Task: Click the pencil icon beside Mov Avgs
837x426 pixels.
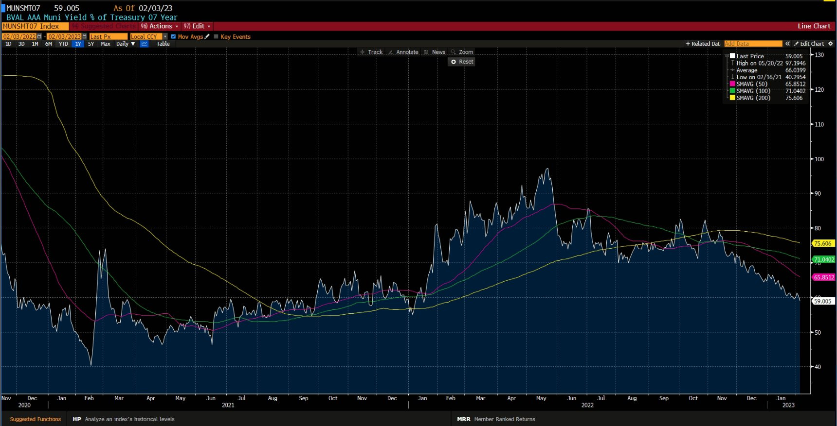Action: (207, 36)
